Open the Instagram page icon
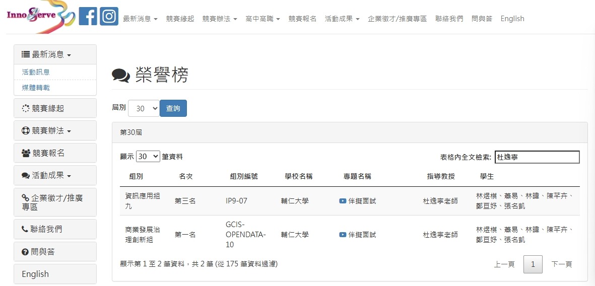Screen dimensions: 595x286 pos(109,17)
